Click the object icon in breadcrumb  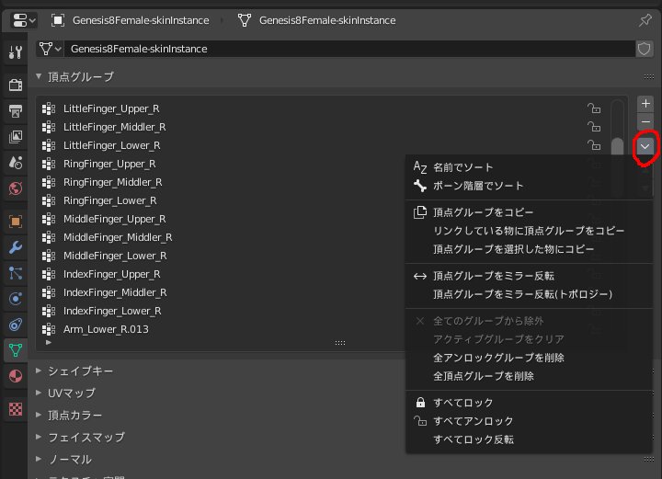(58, 20)
